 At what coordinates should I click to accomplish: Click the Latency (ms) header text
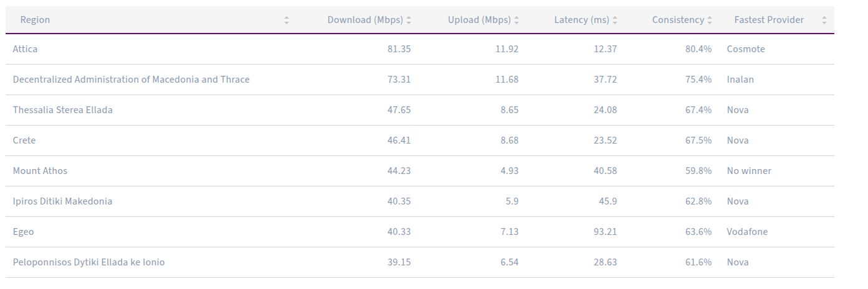(x=581, y=20)
